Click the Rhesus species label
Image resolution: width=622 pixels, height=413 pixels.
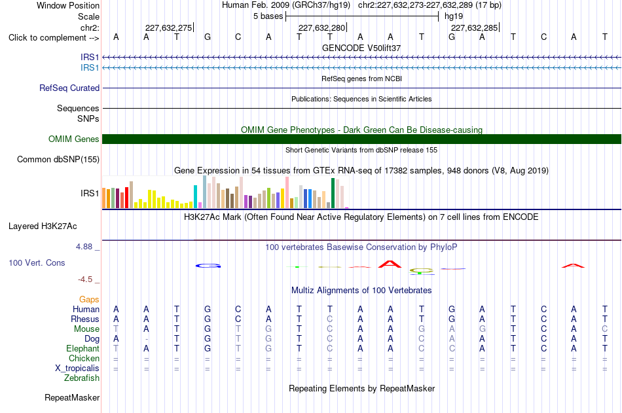pos(85,319)
